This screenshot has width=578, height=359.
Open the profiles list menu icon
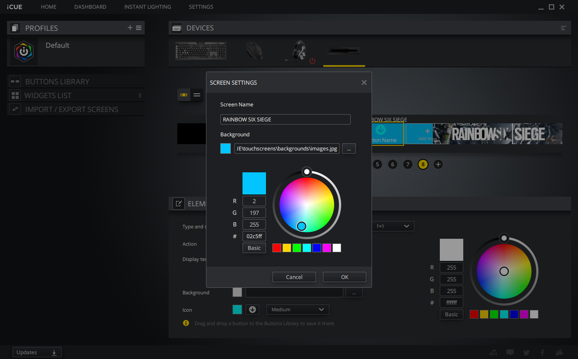click(x=139, y=28)
